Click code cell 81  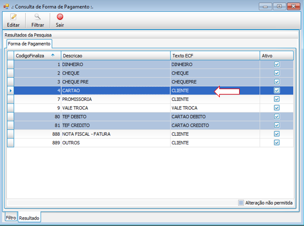(x=38, y=126)
